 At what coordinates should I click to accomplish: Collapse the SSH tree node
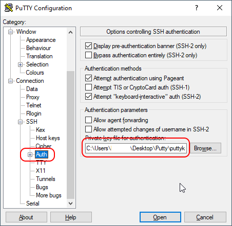20,122
